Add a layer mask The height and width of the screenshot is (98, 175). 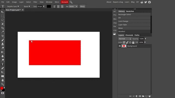pyautogui.click(x=140, y=96)
